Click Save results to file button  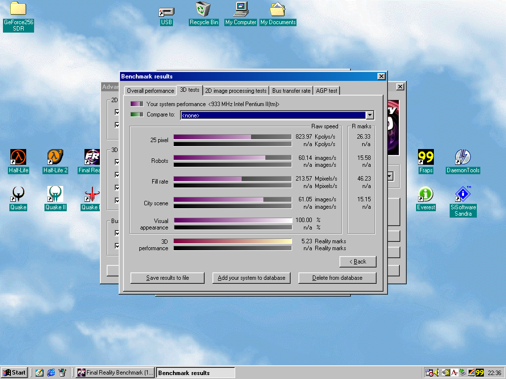tap(167, 278)
